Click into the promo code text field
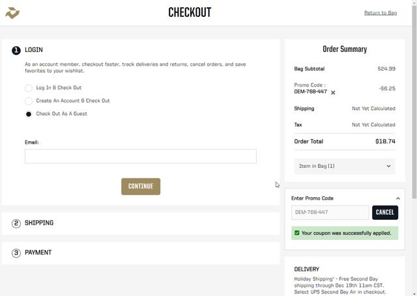Image resolution: width=417 pixels, height=296 pixels. click(330, 213)
